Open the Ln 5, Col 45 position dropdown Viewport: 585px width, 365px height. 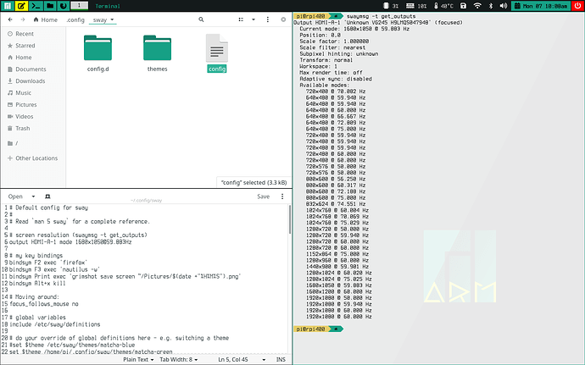[x=242, y=360]
